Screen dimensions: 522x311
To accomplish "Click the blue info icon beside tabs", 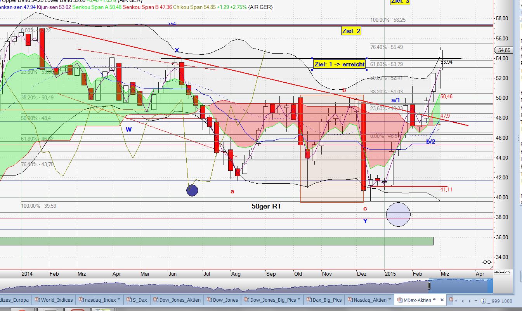I will click(x=483, y=301).
